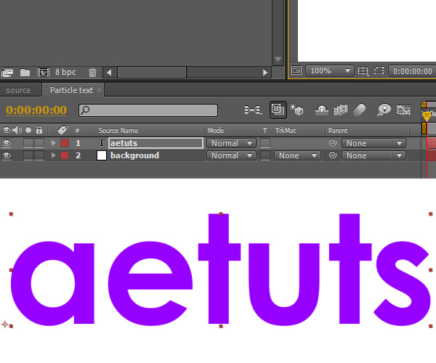The height and width of the screenshot is (363, 436).
Task: Toggle Draft 3D button
Action: [296, 110]
